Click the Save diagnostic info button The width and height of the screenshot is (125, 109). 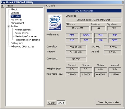pos(108,102)
